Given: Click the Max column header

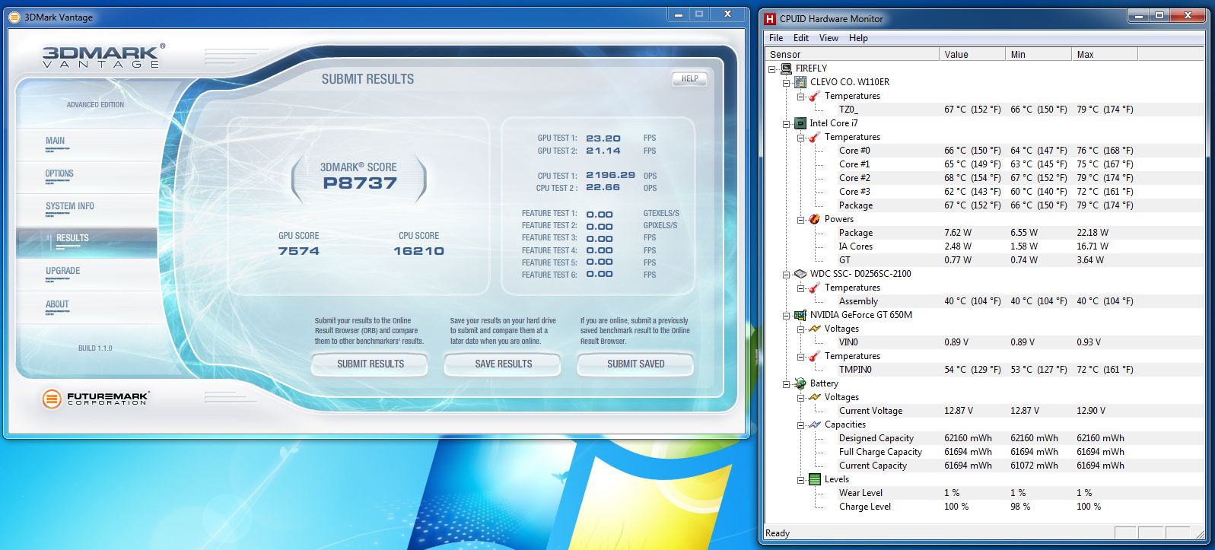Looking at the screenshot, I should coord(1104,54).
